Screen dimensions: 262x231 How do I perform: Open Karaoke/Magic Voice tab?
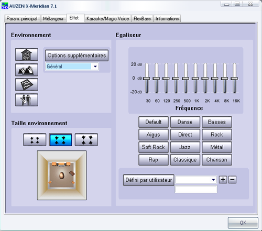[x=108, y=19]
